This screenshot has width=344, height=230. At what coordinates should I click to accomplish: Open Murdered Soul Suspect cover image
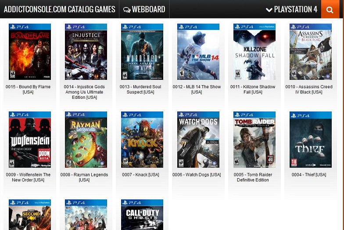[142, 52]
